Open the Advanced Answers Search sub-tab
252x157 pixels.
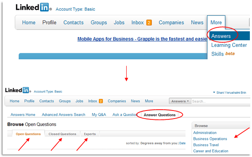pyautogui.click(x=63, y=115)
